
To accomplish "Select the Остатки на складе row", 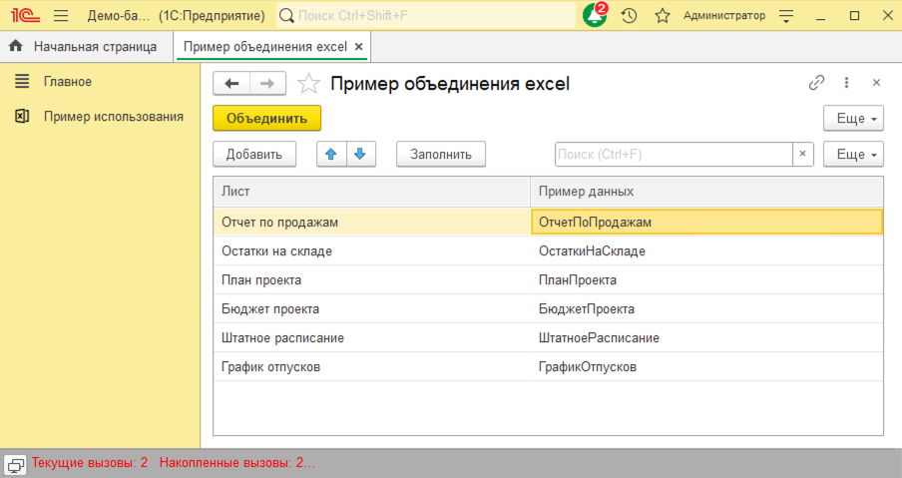I will click(548, 250).
